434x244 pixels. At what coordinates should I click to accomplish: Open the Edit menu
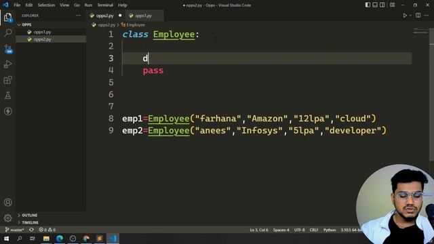point(28,5)
